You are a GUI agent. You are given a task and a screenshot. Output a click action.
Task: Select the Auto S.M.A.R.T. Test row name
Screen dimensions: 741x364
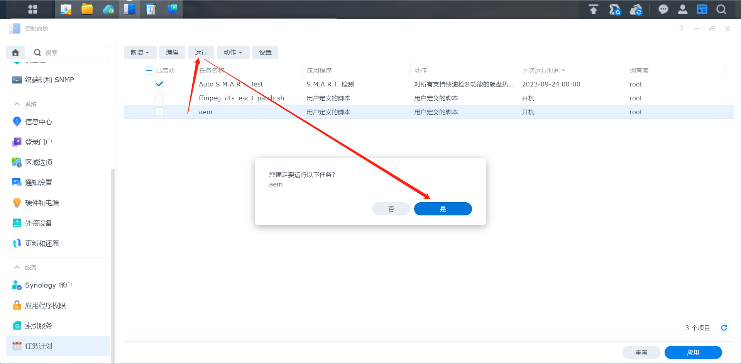(231, 84)
